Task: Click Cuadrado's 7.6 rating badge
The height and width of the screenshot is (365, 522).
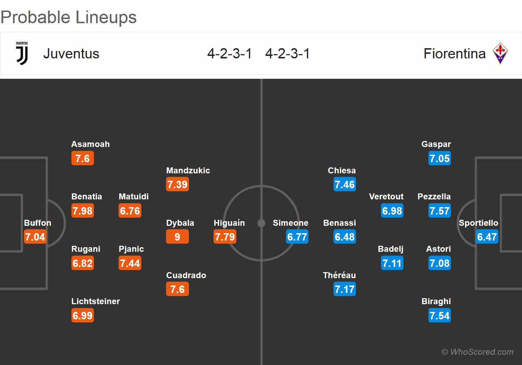Action: pos(177,289)
